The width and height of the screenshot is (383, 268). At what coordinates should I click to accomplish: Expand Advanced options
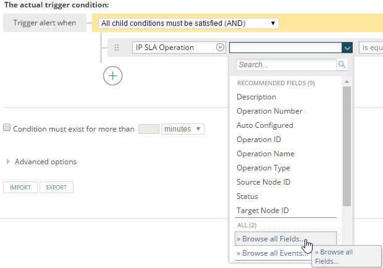41,162
